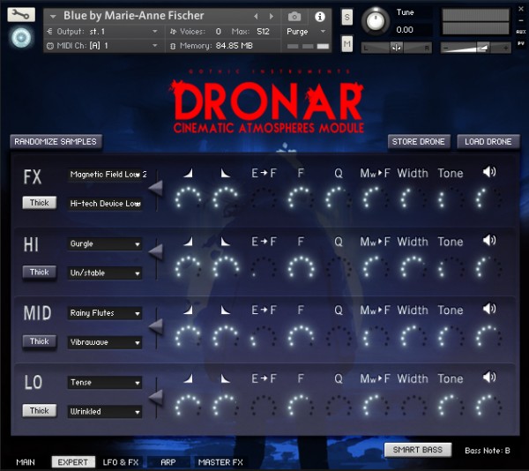Click the MID row sample blend arrow
529x471 pixels.
[x=156, y=326]
